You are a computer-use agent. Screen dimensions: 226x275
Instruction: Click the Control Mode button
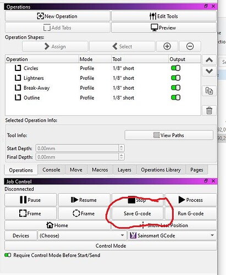click(111, 246)
